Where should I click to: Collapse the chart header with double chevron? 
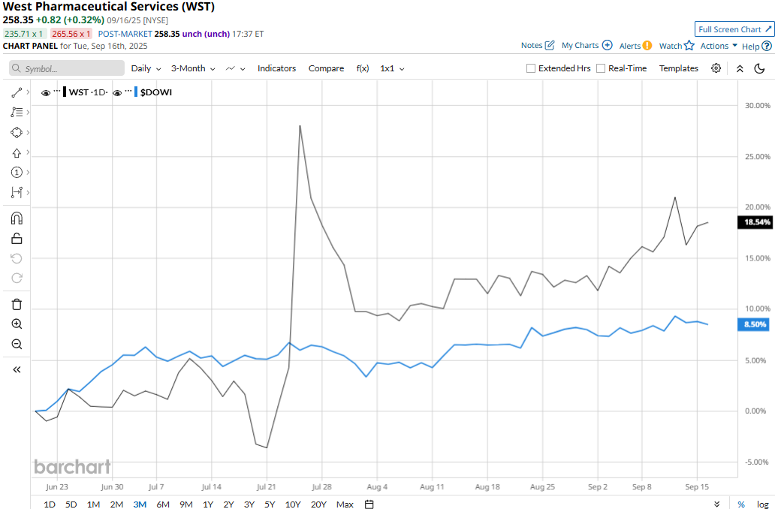click(740, 68)
